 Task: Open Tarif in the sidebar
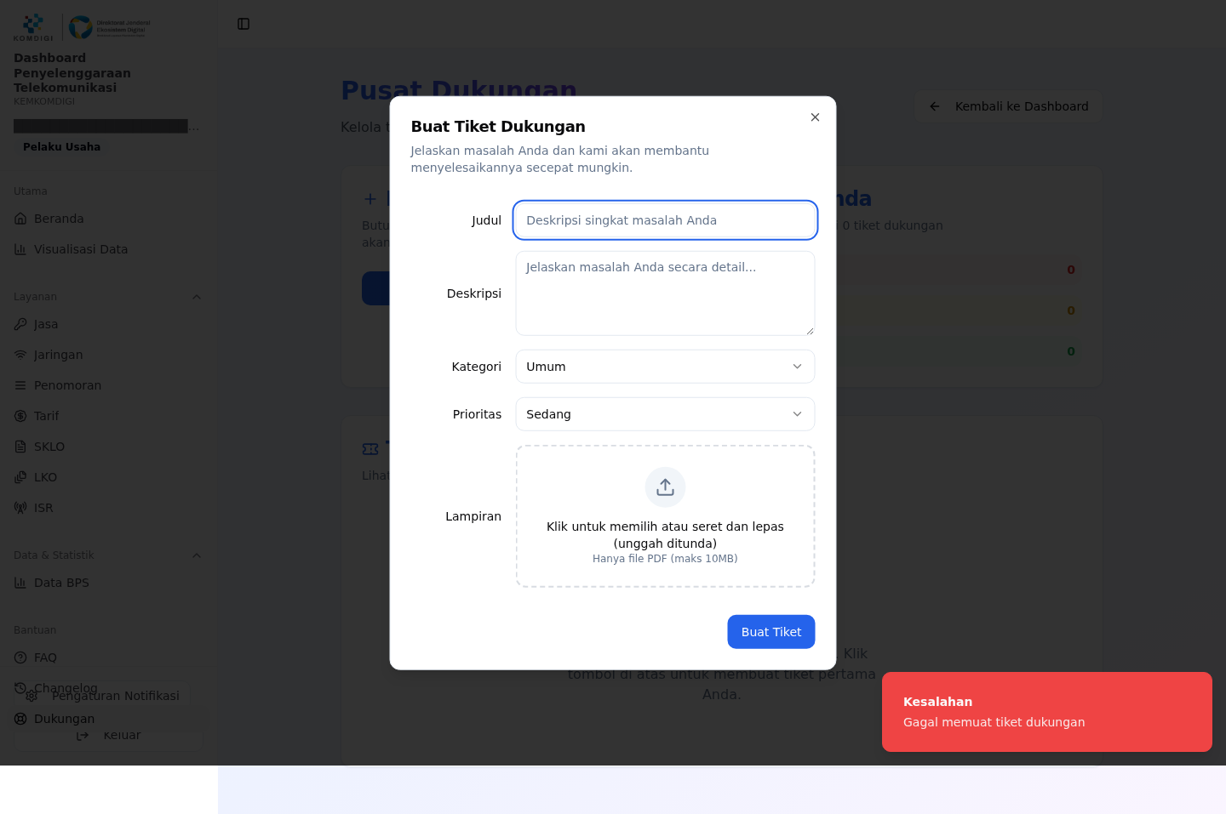pyautogui.click(x=108, y=416)
